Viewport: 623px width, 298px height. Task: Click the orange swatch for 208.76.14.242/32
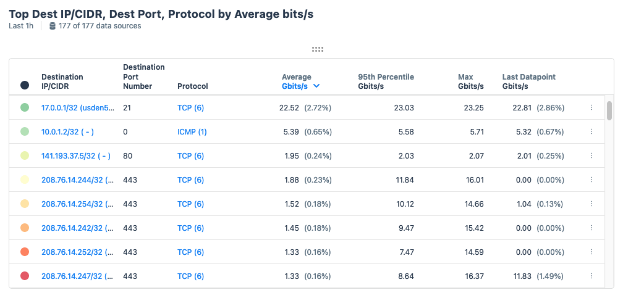point(25,228)
